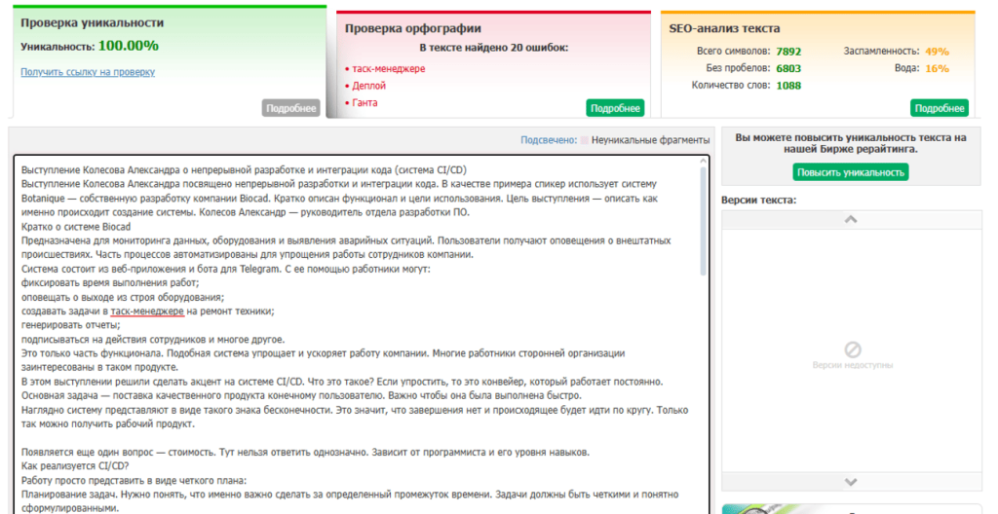Select the 'Деплой' spelling error item

coord(368,86)
